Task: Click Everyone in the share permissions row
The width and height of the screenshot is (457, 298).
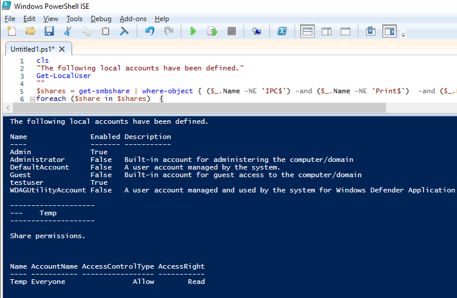Action: (x=48, y=282)
